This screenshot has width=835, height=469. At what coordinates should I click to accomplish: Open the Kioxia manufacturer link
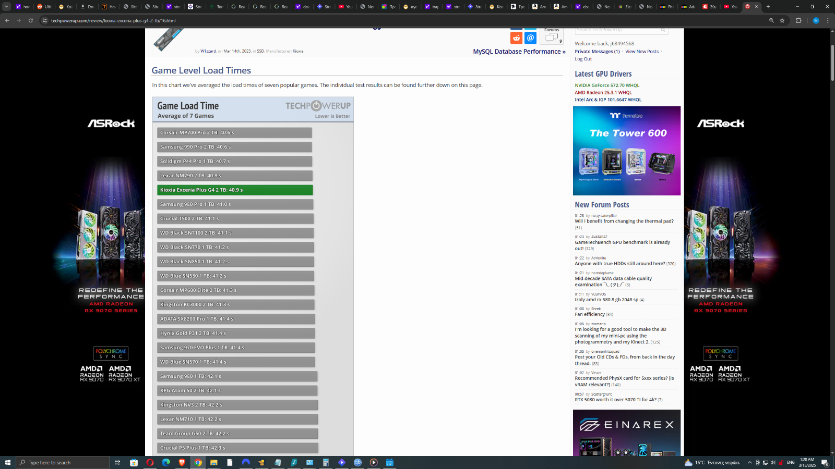pyautogui.click(x=298, y=51)
